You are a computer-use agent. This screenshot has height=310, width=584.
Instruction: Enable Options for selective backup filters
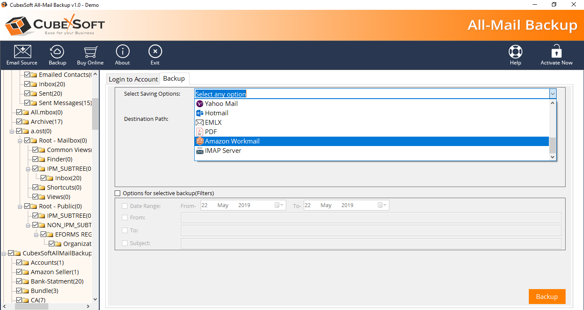pyautogui.click(x=118, y=193)
